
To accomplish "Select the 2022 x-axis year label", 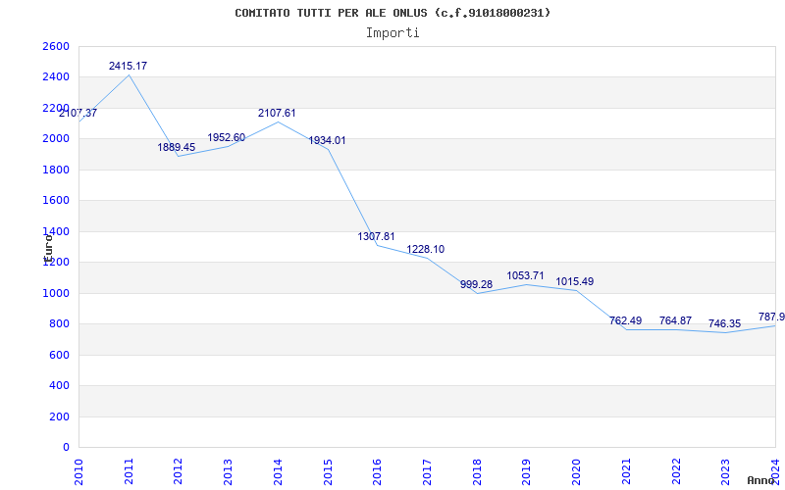I will click(675, 472).
